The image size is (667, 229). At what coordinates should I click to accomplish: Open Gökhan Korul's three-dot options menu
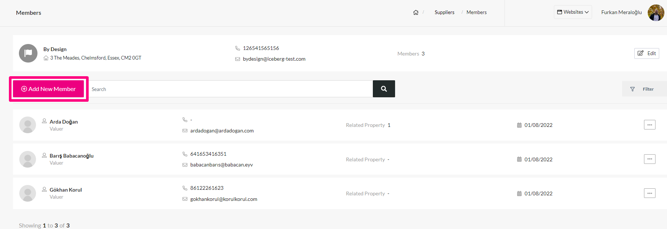click(x=650, y=193)
